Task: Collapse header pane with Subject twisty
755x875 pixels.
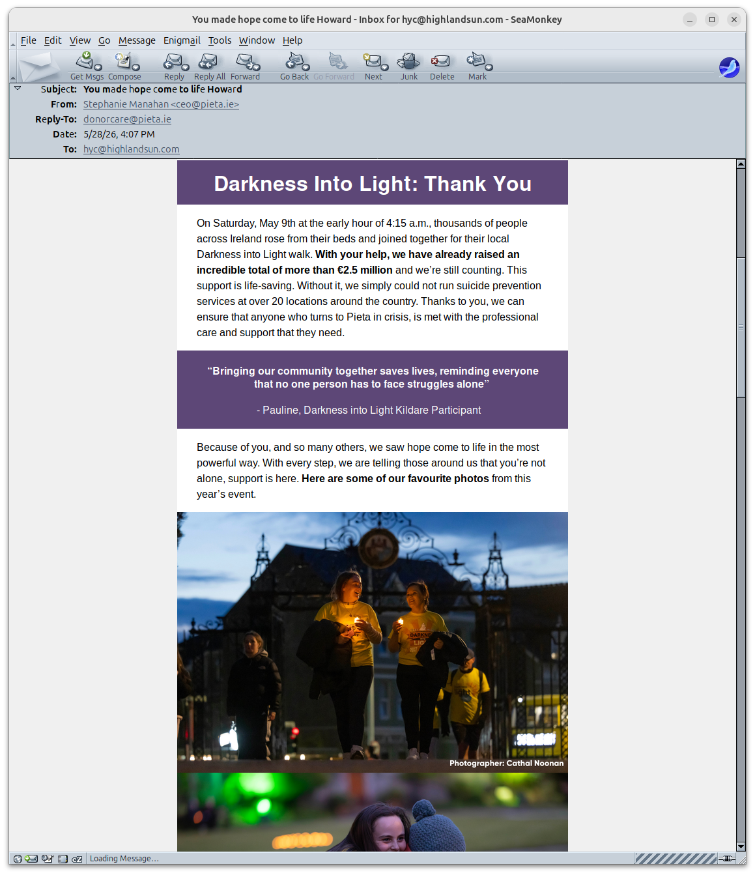Action: click(18, 88)
